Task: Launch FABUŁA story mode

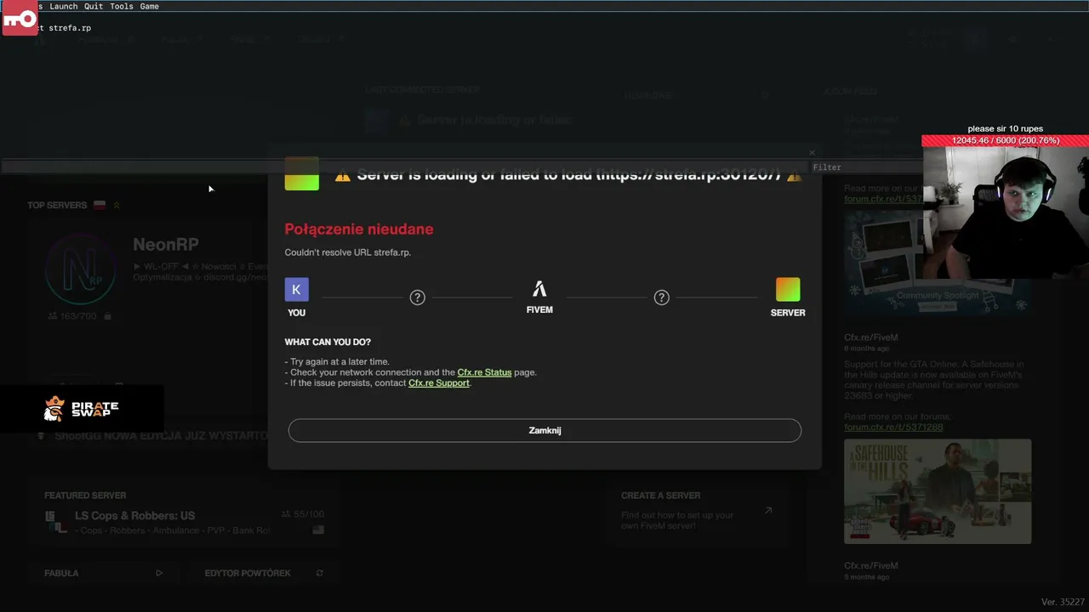Action: point(103,573)
